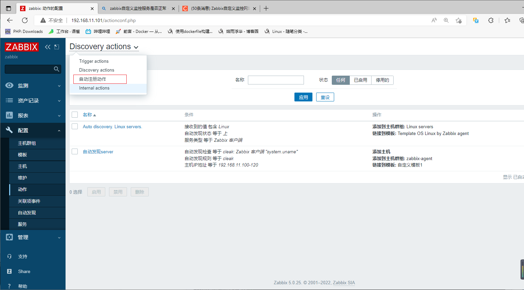Click the headset icon for 支持
The width and height of the screenshot is (524, 290).
10,256
